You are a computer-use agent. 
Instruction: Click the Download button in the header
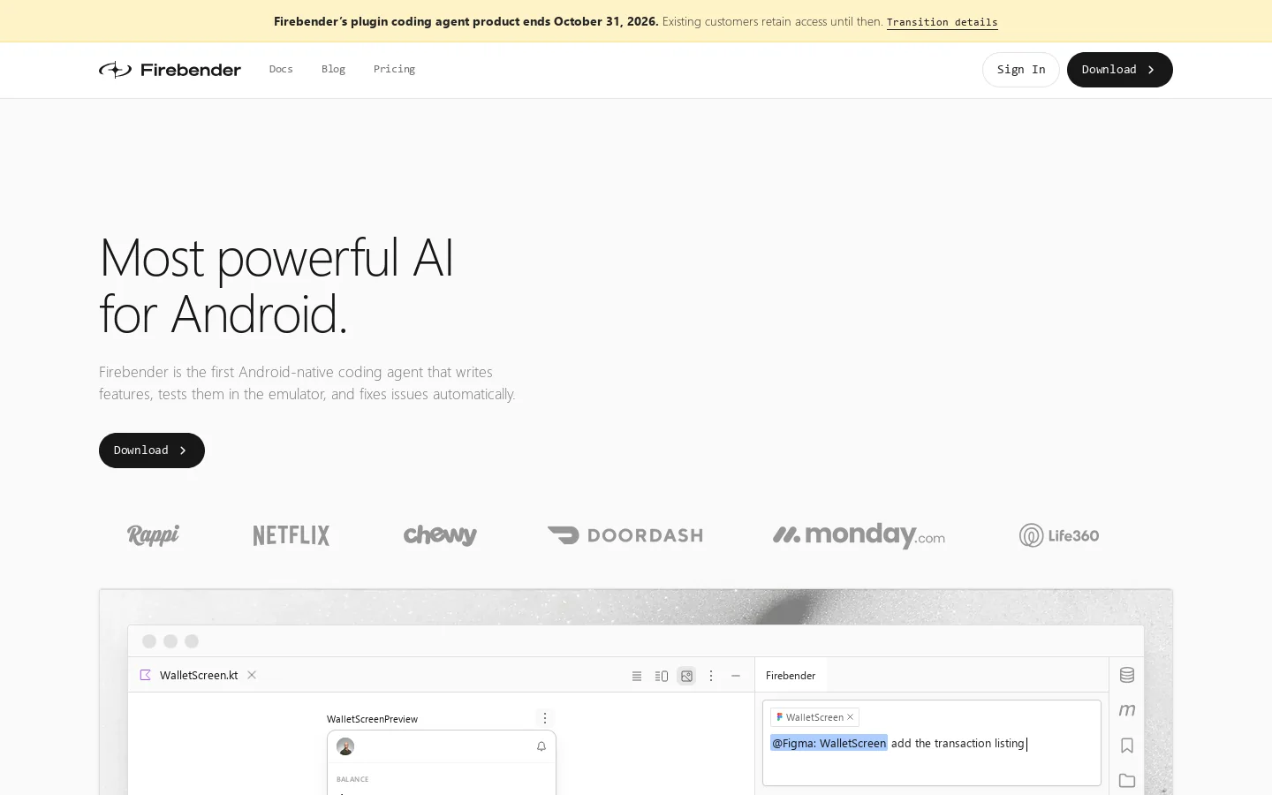[1120, 70]
